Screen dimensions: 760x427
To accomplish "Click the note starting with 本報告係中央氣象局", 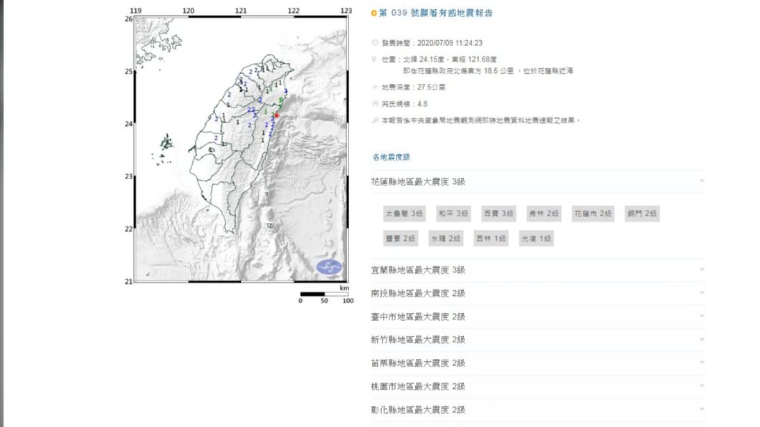I will point(481,120).
